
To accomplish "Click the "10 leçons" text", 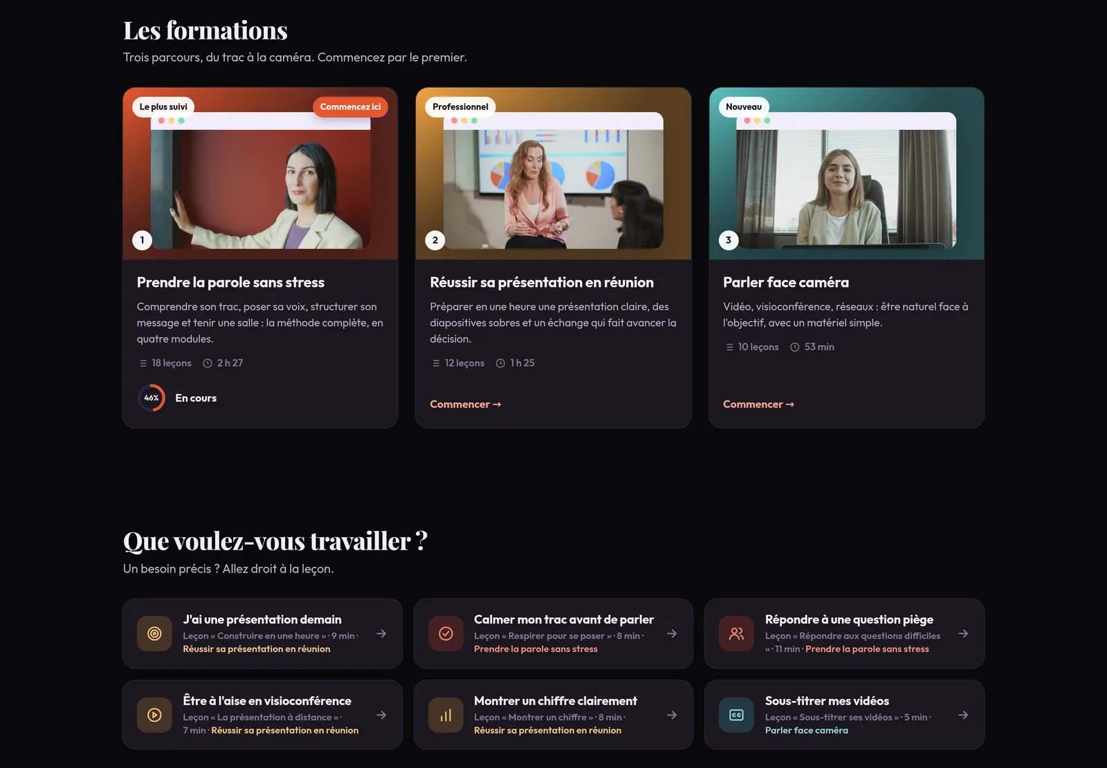I will (x=758, y=347).
